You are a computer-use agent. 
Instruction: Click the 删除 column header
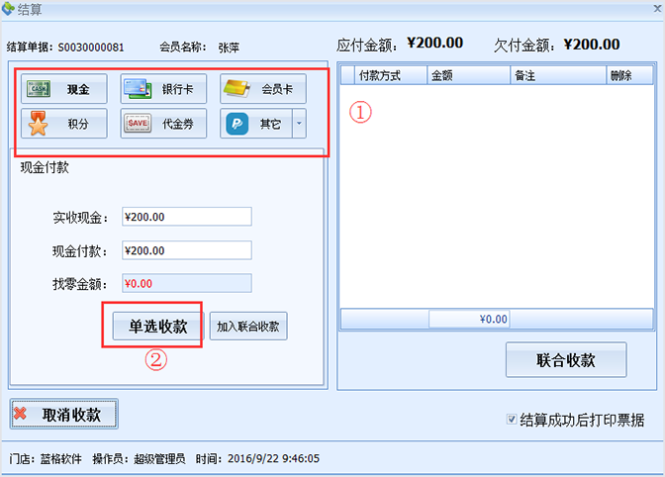point(629,76)
